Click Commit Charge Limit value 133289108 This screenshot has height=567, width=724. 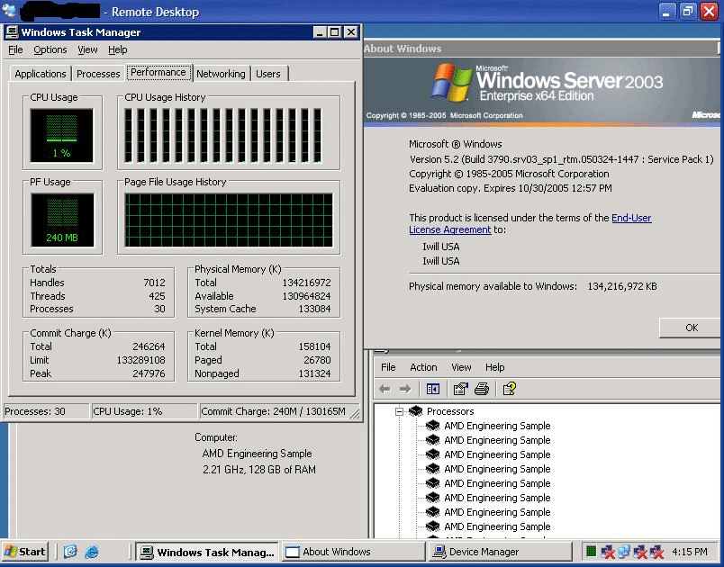point(140,360)
